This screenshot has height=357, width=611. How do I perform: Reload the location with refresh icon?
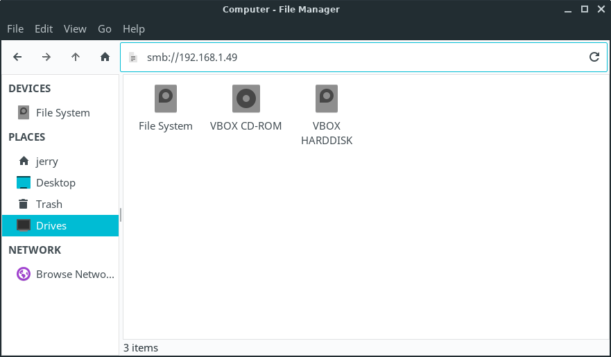coord(594,57)
